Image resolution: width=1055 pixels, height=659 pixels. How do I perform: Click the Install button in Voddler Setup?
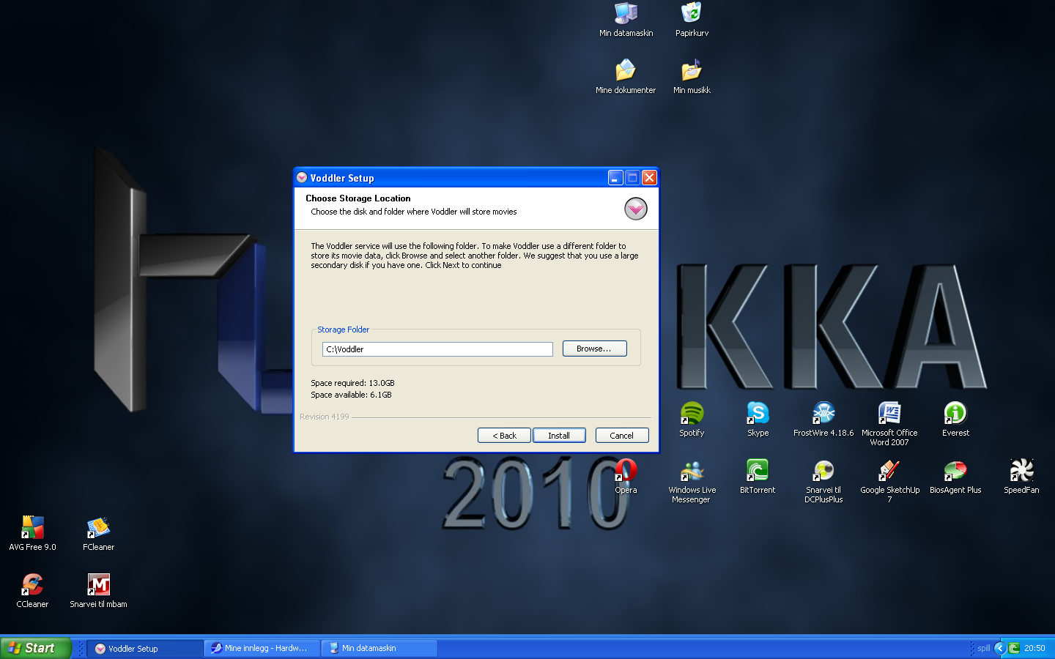coord(559,435)
